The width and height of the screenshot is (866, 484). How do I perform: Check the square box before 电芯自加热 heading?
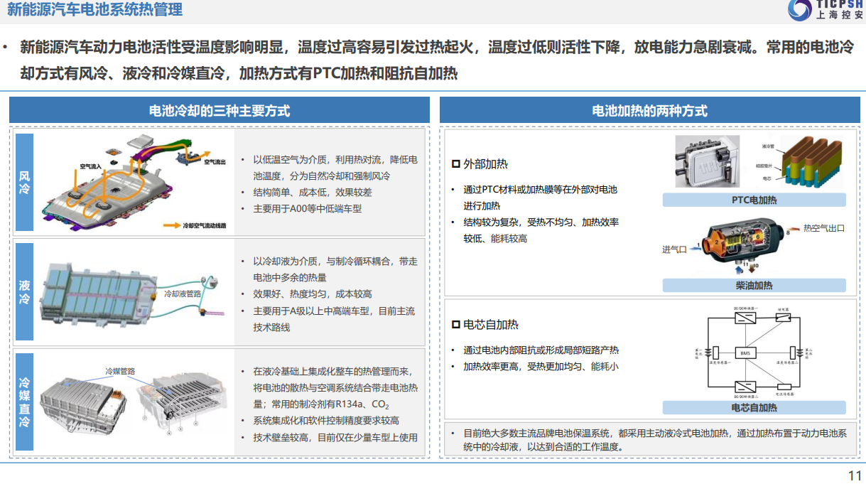[x=456, y=325]
